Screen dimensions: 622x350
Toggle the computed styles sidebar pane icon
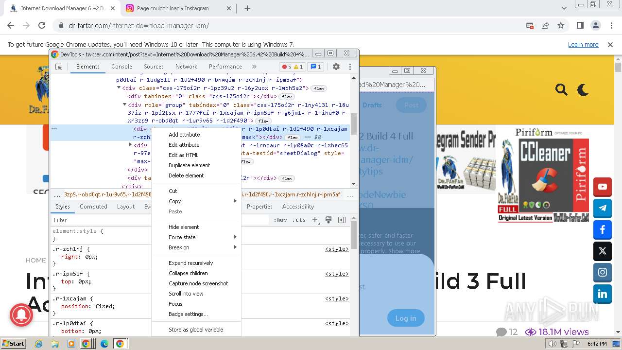342,220
